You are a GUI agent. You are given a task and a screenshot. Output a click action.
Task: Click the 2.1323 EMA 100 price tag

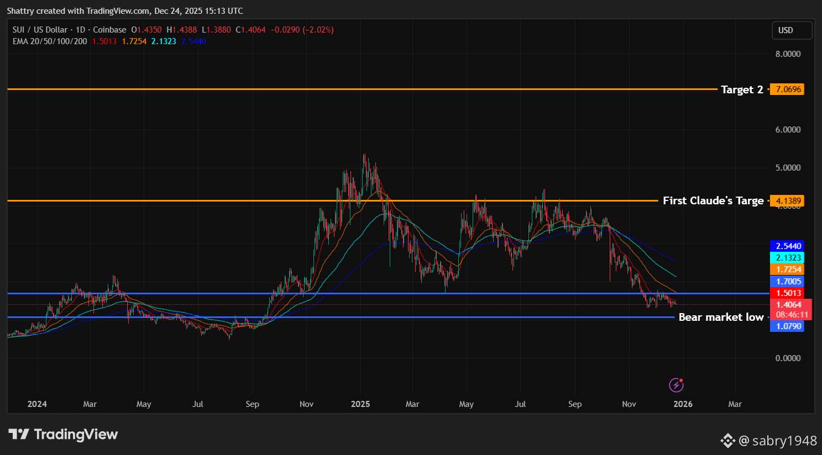click(788, 258)
